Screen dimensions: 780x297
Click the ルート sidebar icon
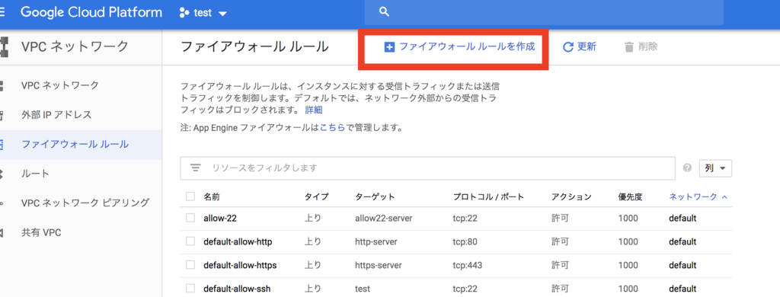coord(2,174)
